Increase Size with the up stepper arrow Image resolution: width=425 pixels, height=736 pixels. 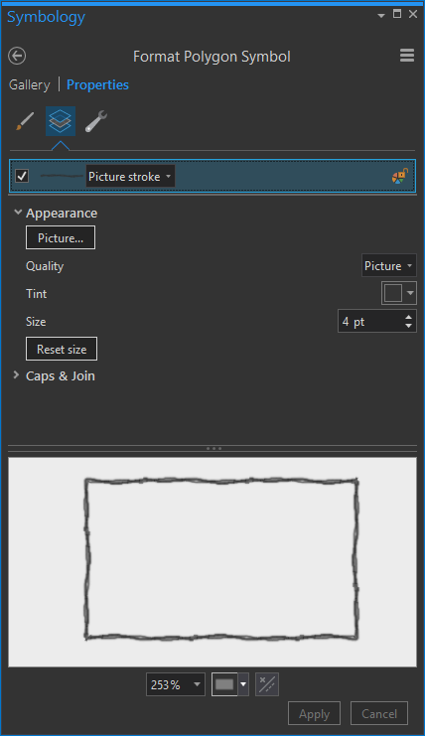pyautogui.click(x=408, y=317)
